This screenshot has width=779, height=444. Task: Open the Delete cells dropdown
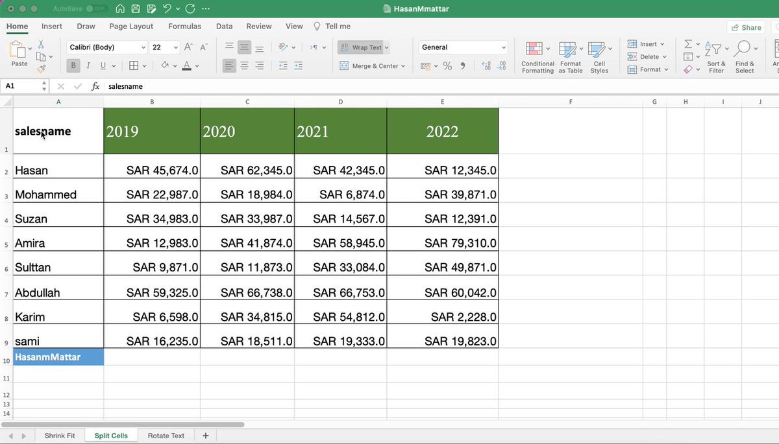click(647, 56)
